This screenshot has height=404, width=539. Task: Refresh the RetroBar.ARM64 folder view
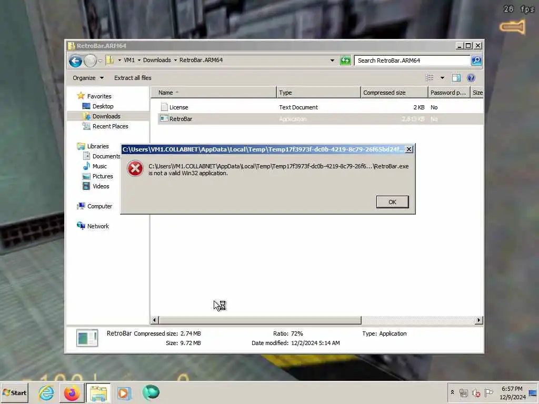tap(345, 60)
